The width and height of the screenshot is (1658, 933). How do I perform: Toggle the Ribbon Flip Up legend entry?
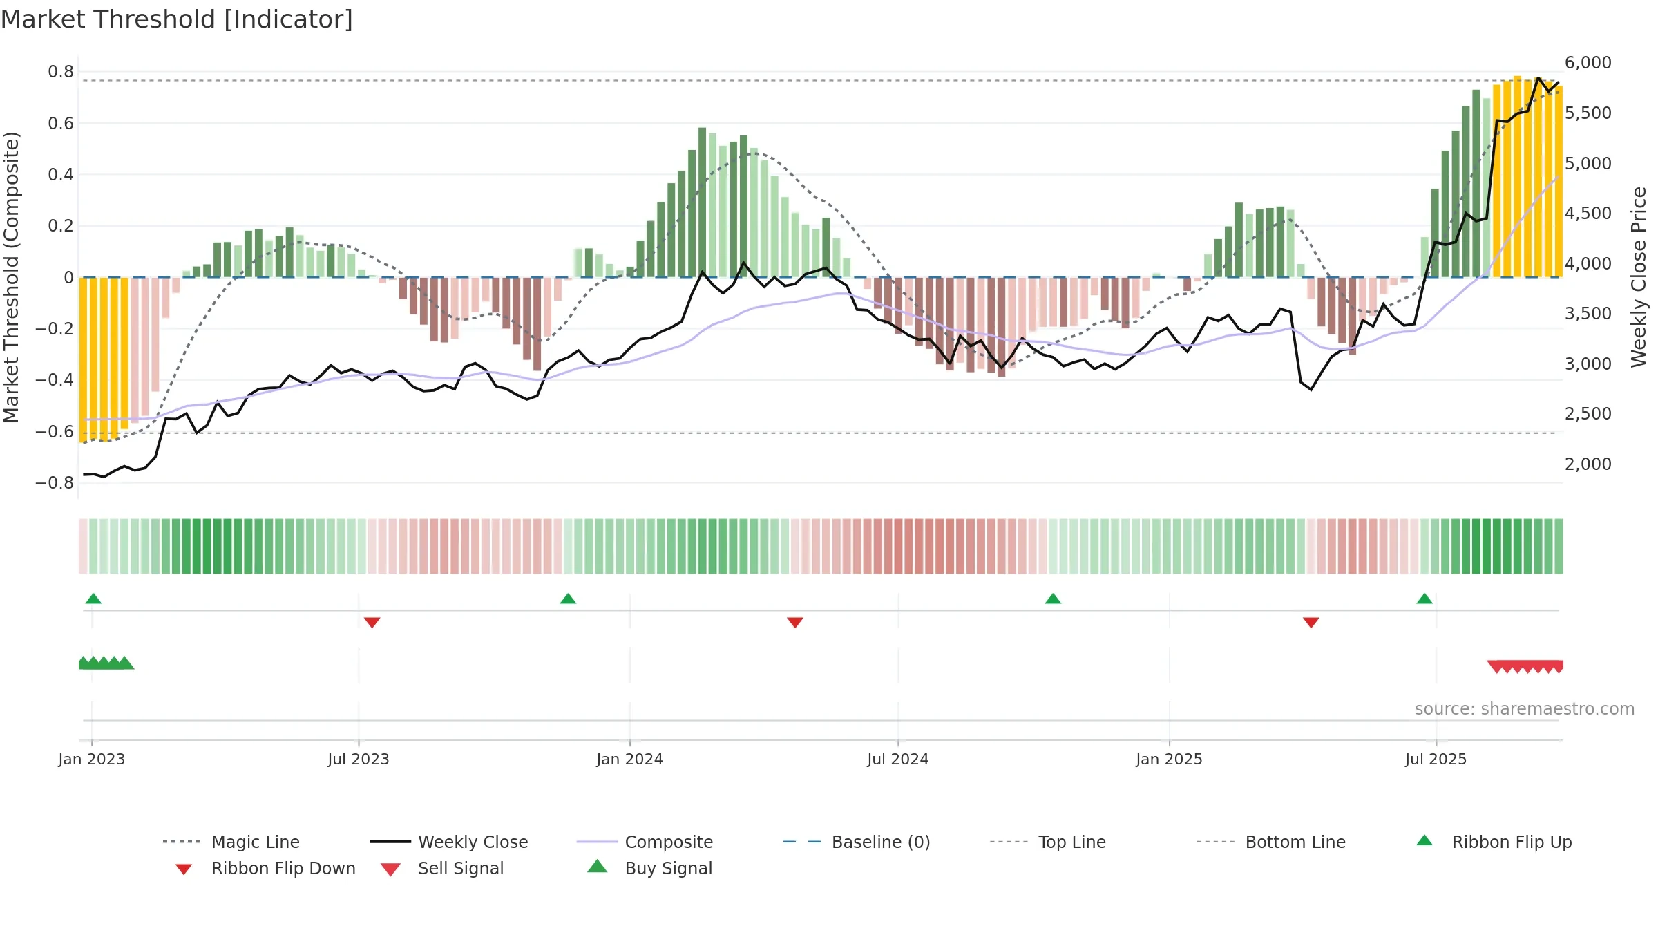(1494, 842)
